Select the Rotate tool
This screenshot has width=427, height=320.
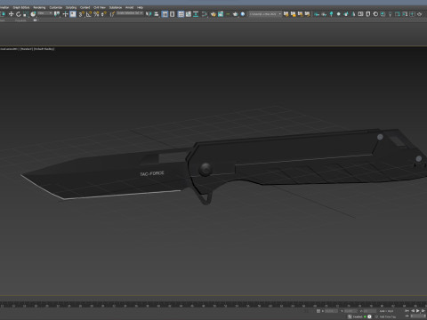pyautogui.click(x=19, y=14)
